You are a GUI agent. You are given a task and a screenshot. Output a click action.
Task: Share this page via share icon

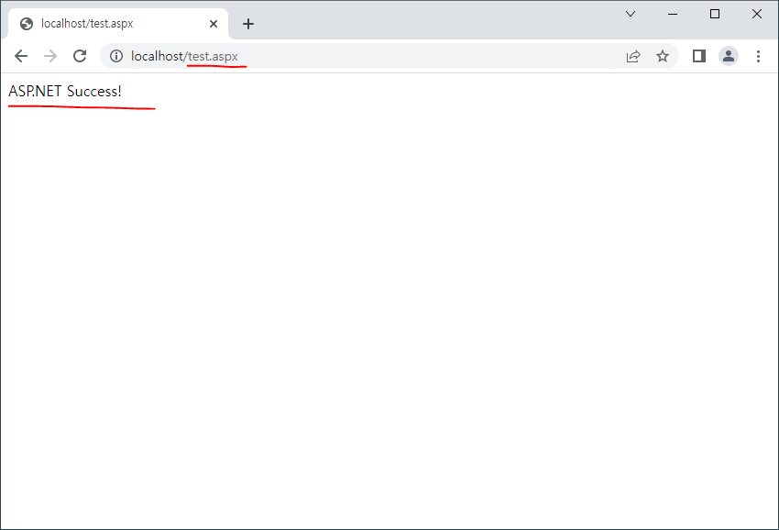click(633, 56)
